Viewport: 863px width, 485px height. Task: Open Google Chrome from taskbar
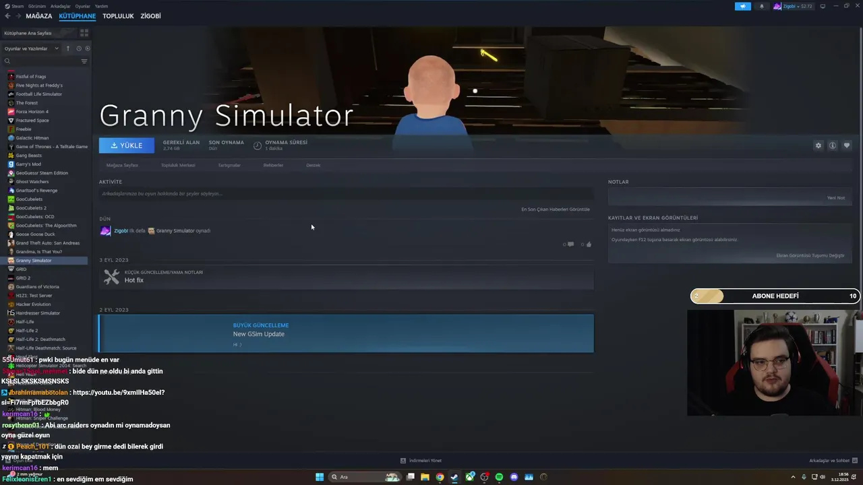tap(440, 477)
